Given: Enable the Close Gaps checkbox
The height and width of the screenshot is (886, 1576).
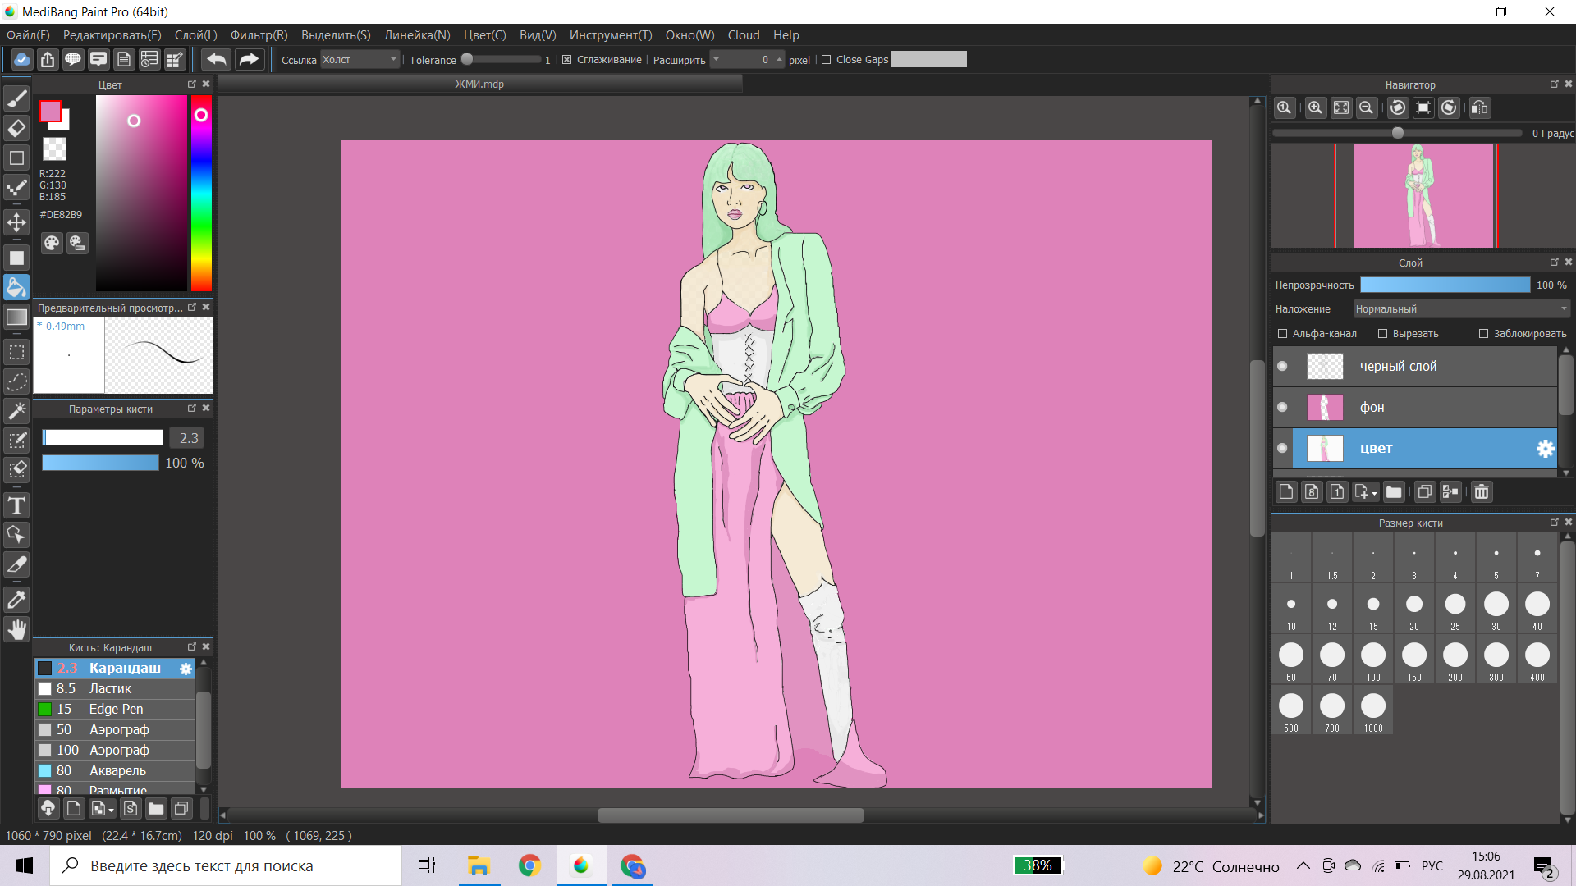Looking at the screenshot, I should click(827, 60).
